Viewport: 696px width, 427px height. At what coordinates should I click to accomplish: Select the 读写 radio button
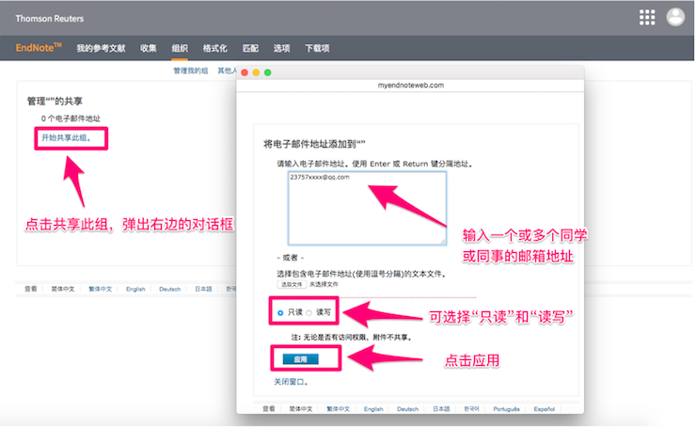coord(308,313)
